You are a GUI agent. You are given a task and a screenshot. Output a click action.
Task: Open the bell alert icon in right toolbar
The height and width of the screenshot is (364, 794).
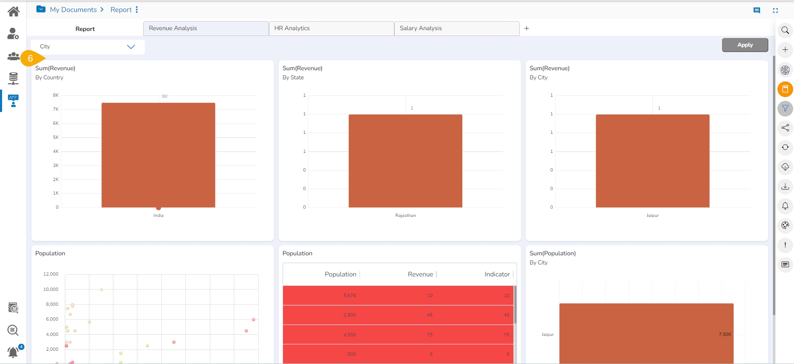[x=785, y=206]
